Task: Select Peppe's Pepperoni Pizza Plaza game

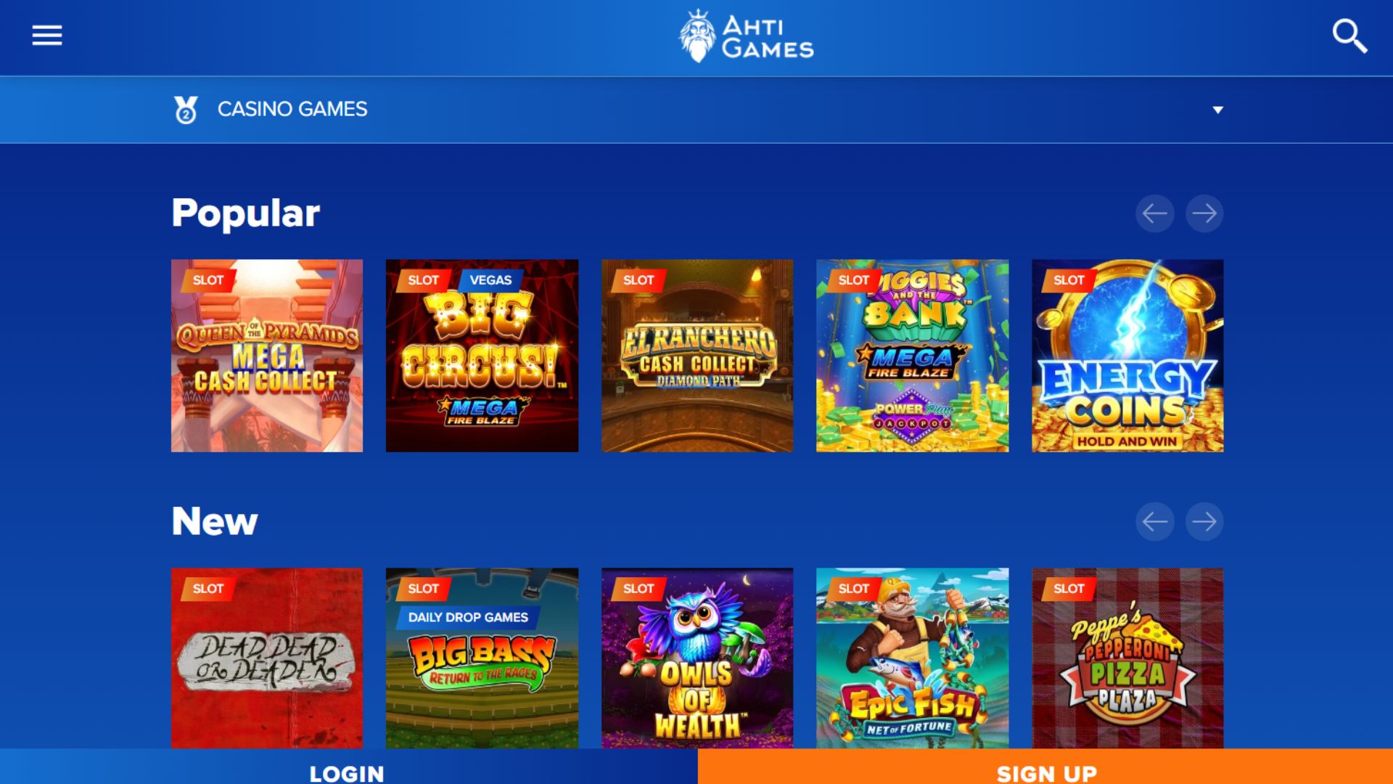Action: pyautogui.click(x=1127, y=658)
